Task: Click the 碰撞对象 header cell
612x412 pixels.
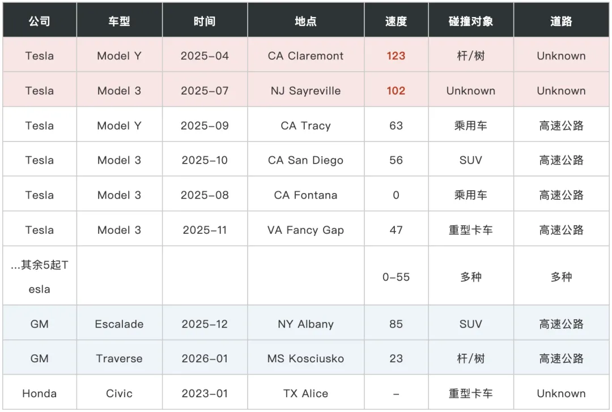Action: 471,20
